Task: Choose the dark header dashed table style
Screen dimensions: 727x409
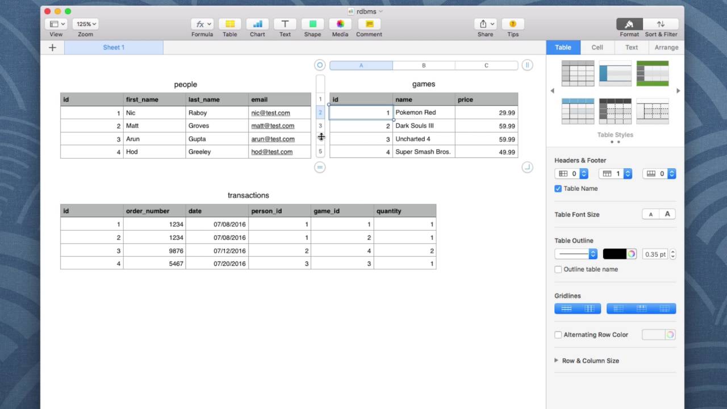Action: coord(615,111)
